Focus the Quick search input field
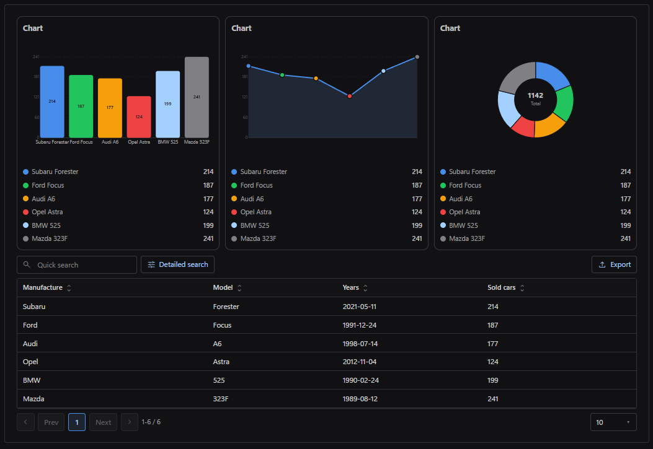The image size is (653, 449). (x=77, y=265)
